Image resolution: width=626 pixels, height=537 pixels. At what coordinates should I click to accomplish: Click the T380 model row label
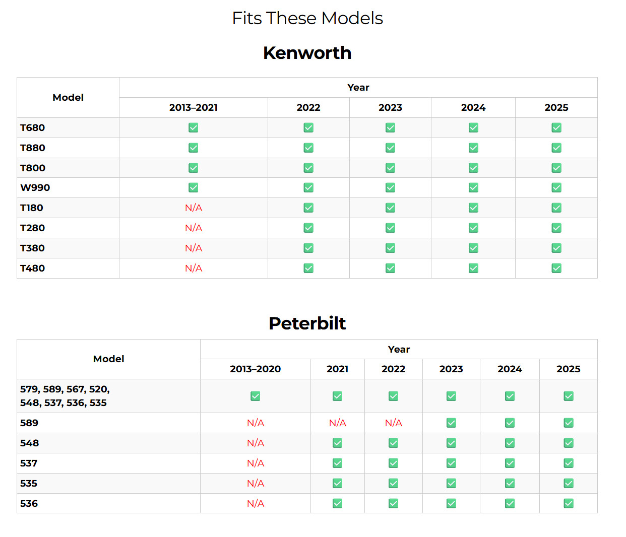32,248
